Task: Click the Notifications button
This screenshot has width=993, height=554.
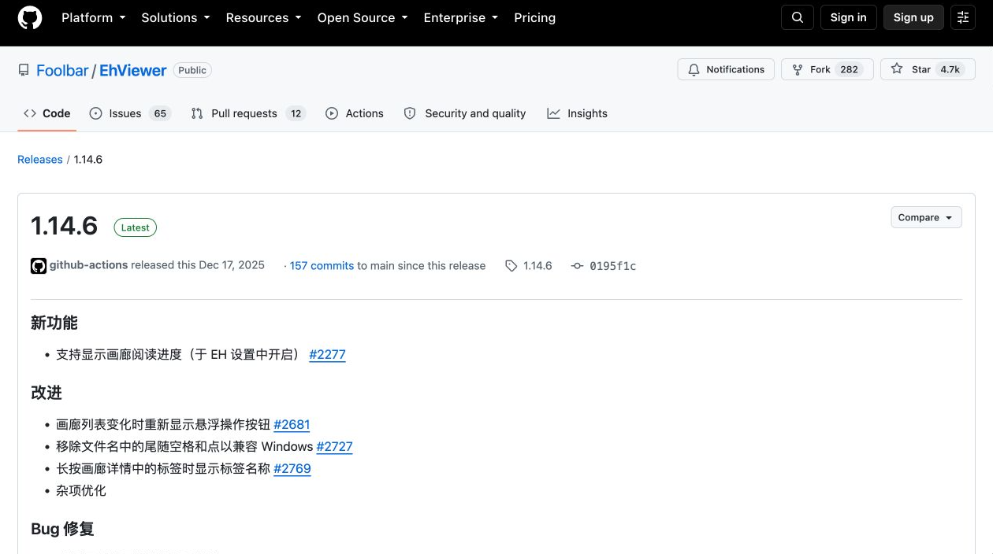Action: (726, 69)
